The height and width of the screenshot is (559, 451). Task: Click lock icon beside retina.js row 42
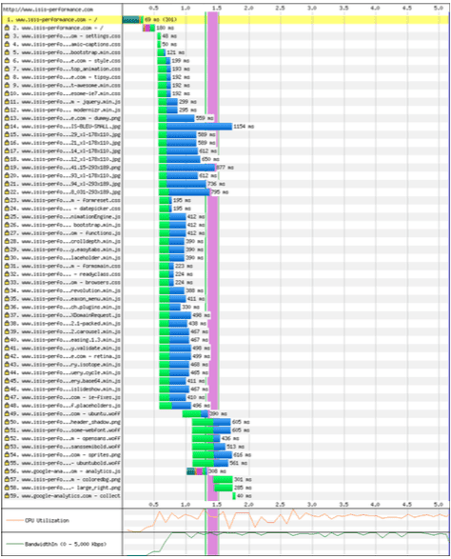click(x=7, y=356)
